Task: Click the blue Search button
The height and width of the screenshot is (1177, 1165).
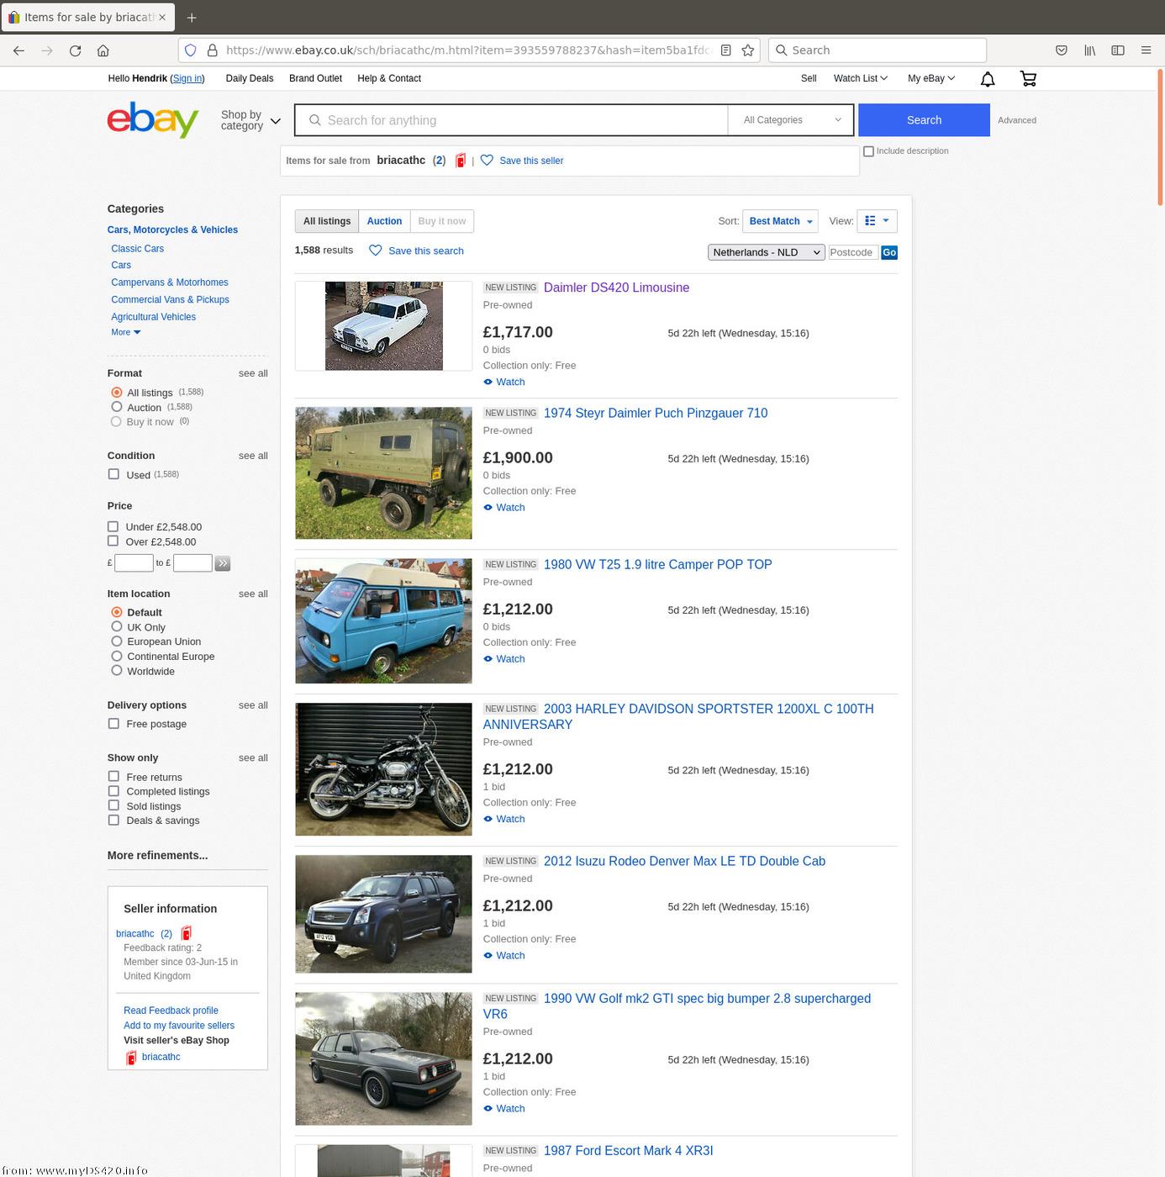Action: point(924,120)
